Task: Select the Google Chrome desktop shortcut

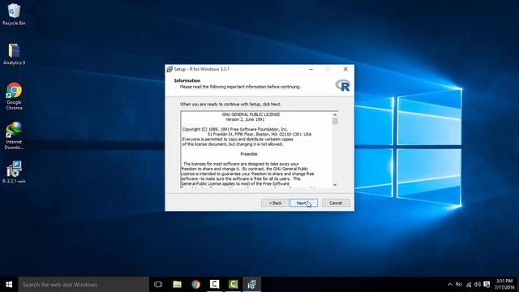Action: (14, 96)
